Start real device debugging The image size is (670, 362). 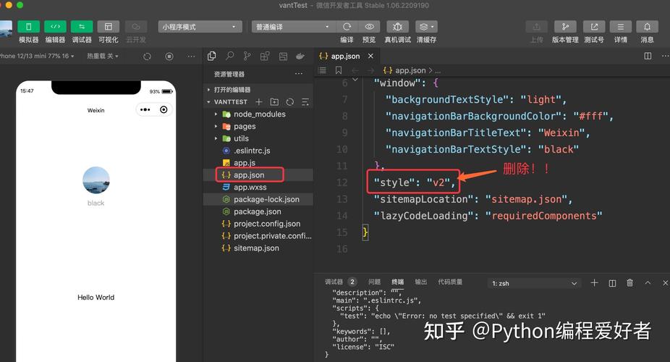click(397, 27)
